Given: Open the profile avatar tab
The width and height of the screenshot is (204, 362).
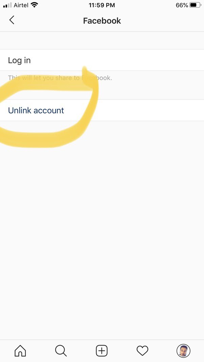Looking at the screenshot, I should [x=183, y=351].
